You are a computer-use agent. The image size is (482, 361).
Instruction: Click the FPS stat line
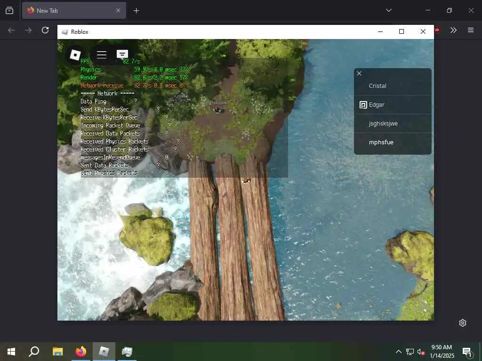[x=110, y=61]
